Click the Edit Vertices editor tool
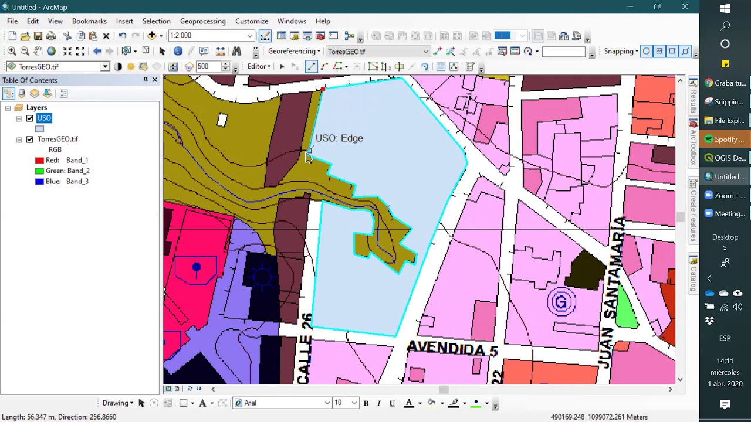Image resolution: width=751 pixels, height=422 pixels. [373, 67]
